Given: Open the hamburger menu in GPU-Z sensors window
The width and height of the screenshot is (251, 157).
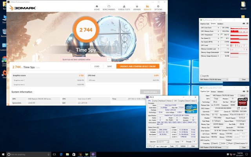Looking at the screenshot, I should click(x=247, y=24).
